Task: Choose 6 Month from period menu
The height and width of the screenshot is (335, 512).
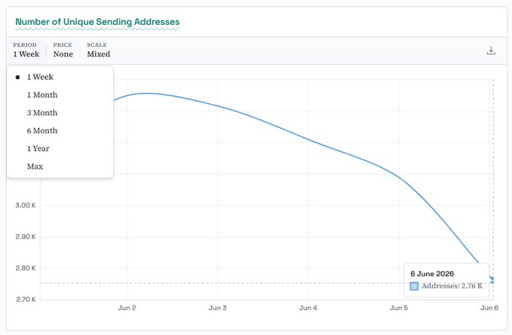Action: pyautogui.click(x=60, y=131)
